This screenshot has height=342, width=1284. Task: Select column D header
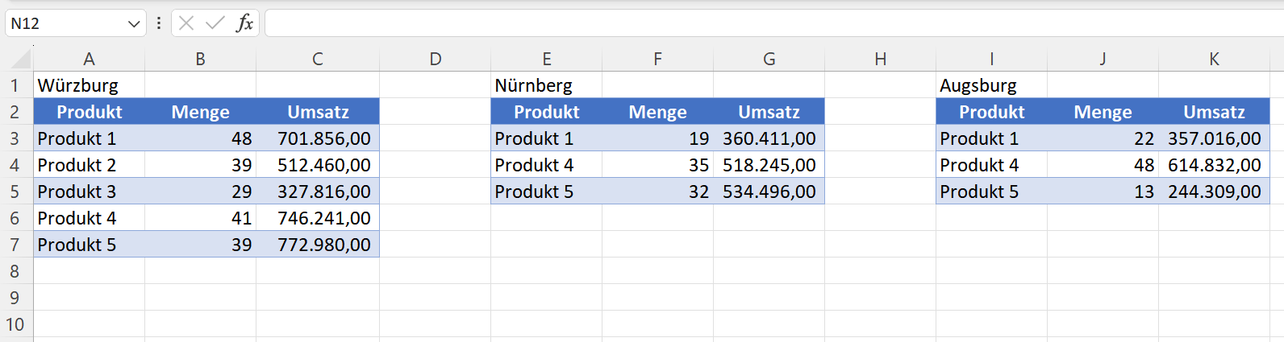tap(436, 59)
